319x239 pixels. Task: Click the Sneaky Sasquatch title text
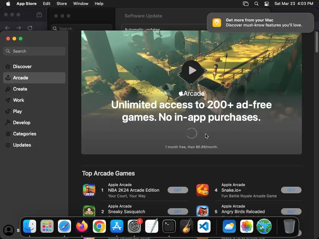point(126,212)
